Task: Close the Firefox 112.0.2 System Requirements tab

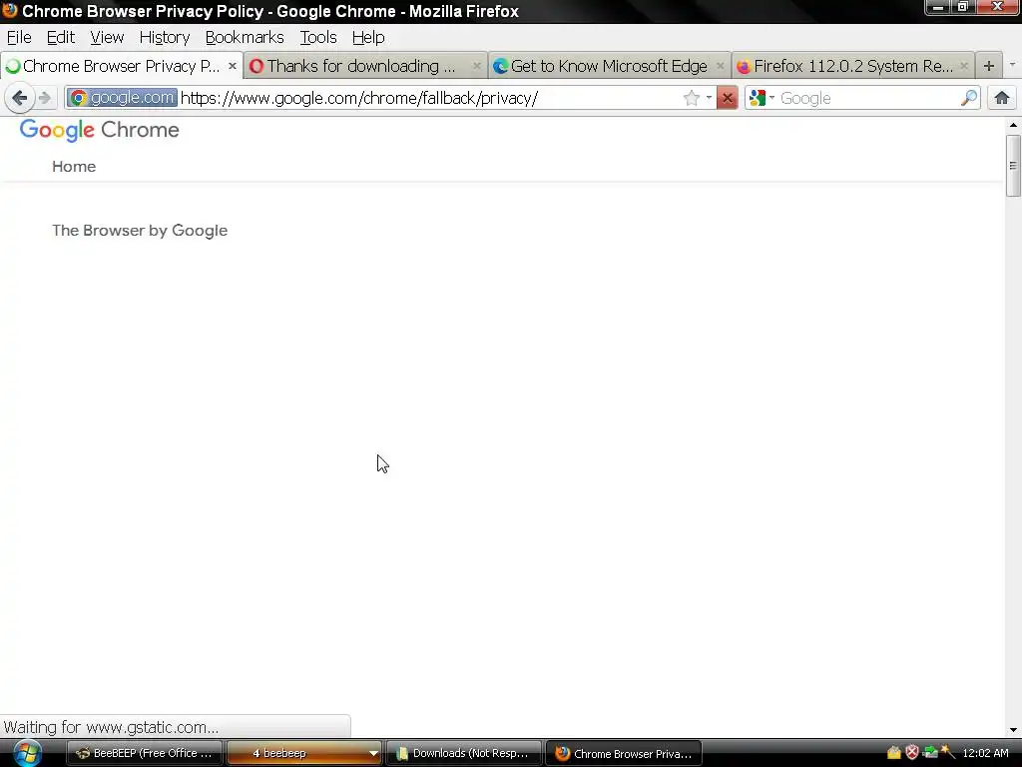Action: point(963,66)
